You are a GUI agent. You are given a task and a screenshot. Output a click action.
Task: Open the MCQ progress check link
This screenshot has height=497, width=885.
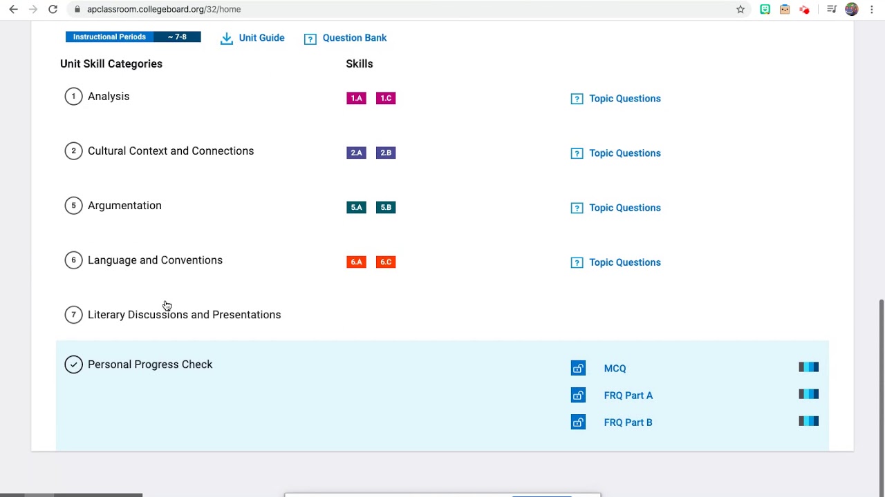[x=615, y=369]
